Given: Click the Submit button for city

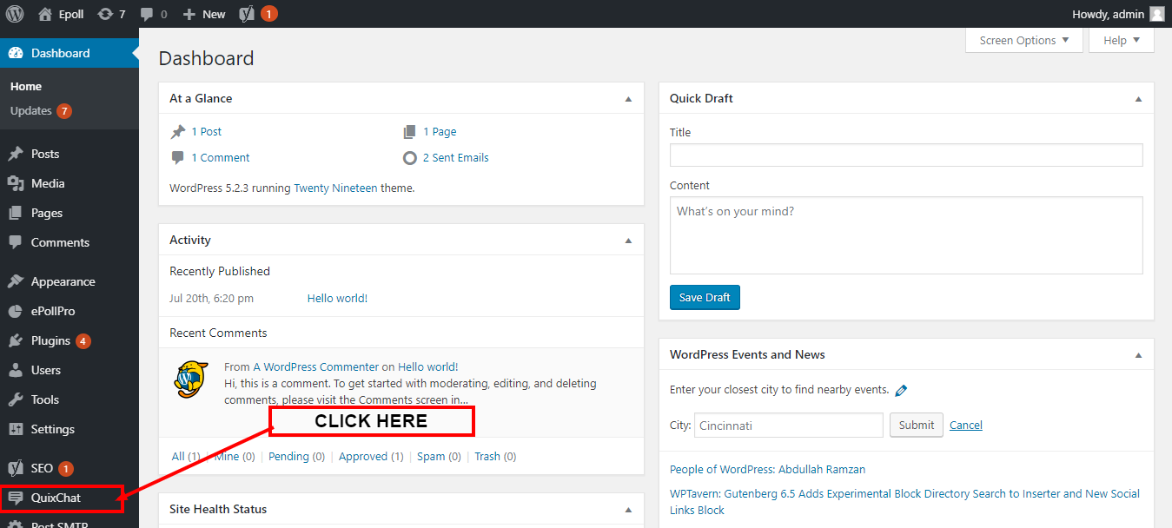Looking at the screenshot, I should tap(916, 425).
